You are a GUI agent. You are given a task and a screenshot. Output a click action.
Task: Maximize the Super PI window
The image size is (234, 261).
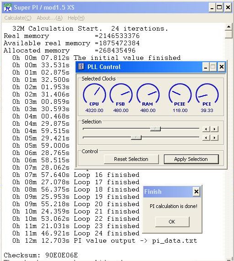[219, 7]
